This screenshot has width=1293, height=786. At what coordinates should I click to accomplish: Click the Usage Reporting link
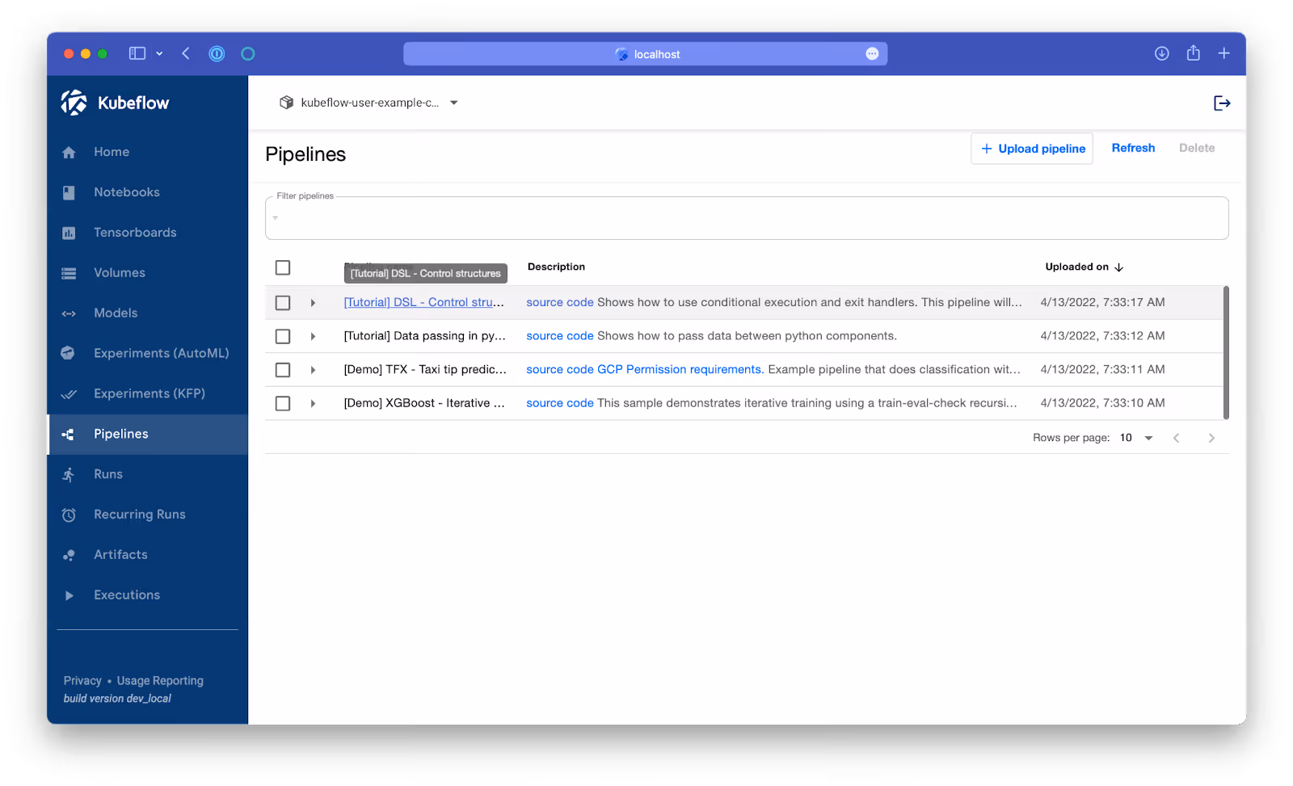pyautogui.click(x=160, y=681)
